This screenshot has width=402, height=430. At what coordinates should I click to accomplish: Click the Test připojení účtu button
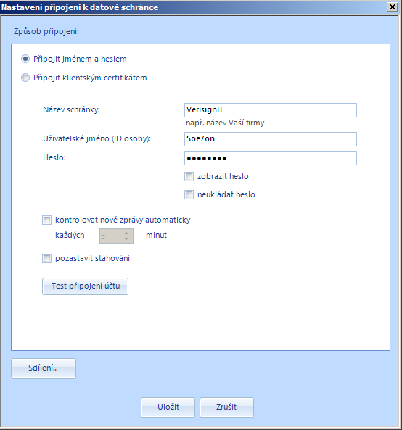pos(85,286)
